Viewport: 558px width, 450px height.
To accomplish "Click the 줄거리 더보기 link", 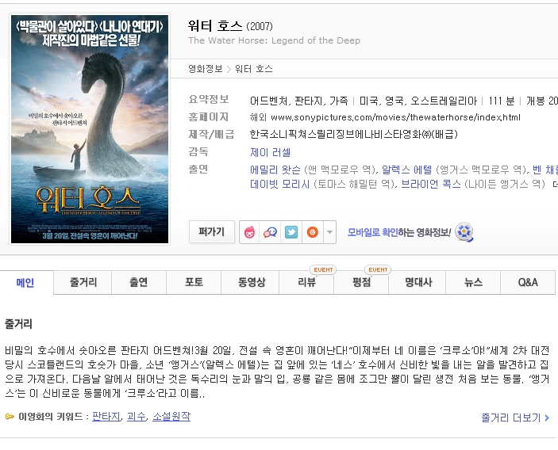I will (x=515, y=418).
